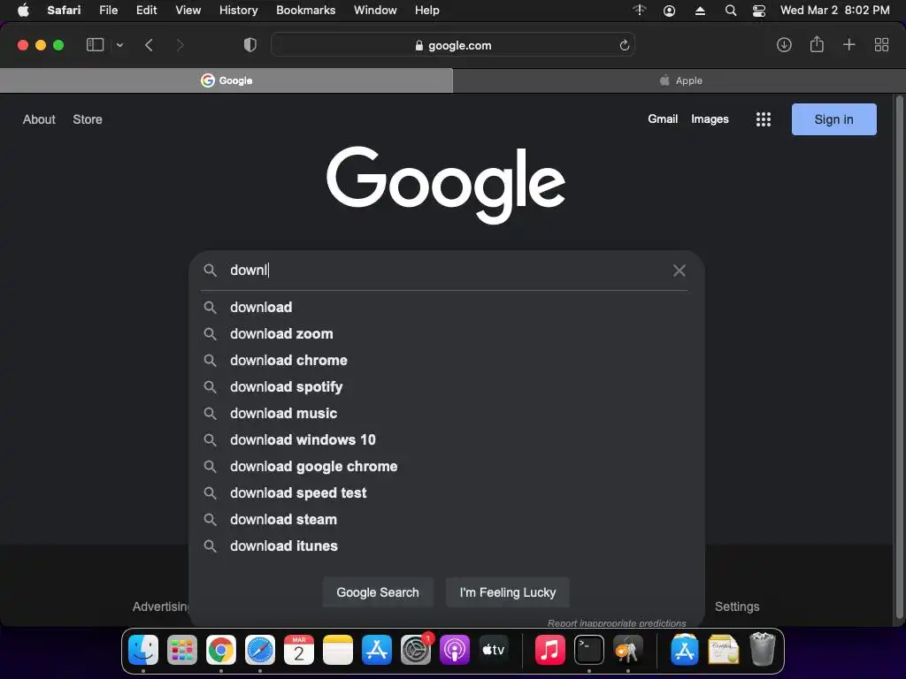Open the About link

coord(39,119)
